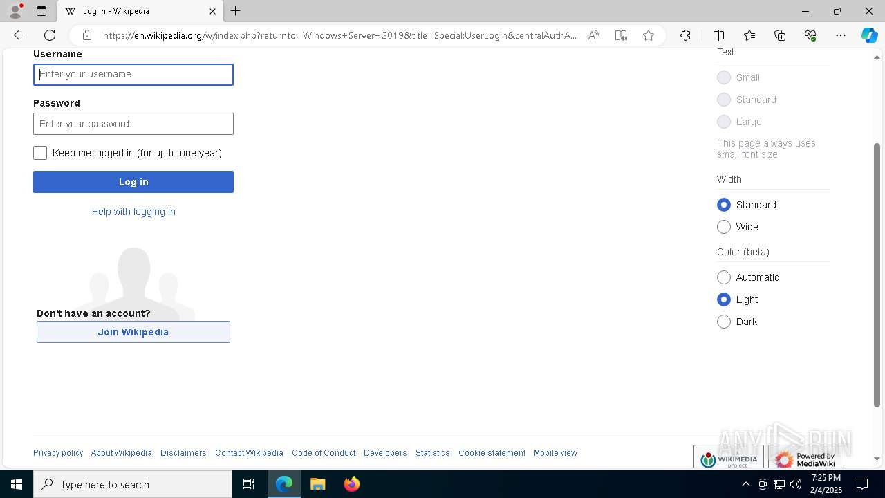This screenshot has height=498, width=885.
Task: Open Settings and more menu
Action: (841, 35)
